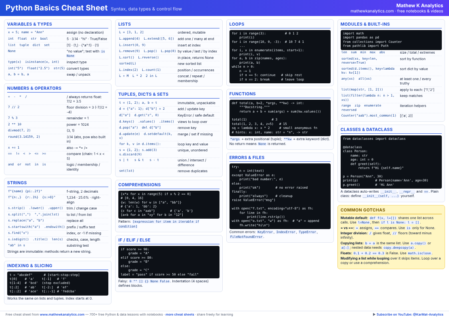The image size is (449, 318).
Task: Click the 'def total(a, b=2, *args, **kw)' code line
Action: (268, 103)
